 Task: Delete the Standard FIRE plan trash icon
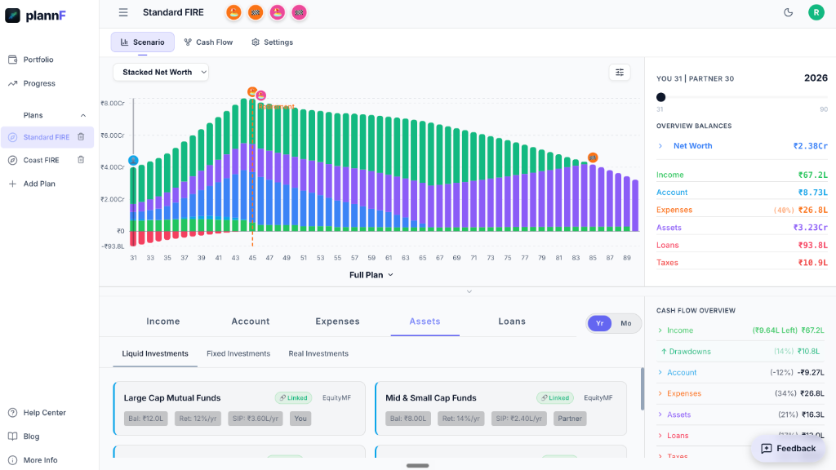point(81,137)
